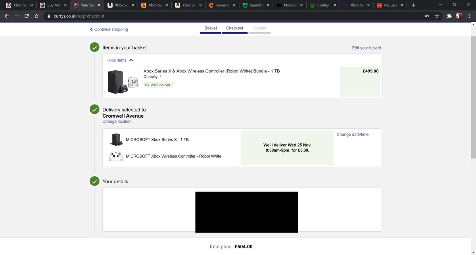Open the browser home page icon
476x255 pixels.
(36, 16)
